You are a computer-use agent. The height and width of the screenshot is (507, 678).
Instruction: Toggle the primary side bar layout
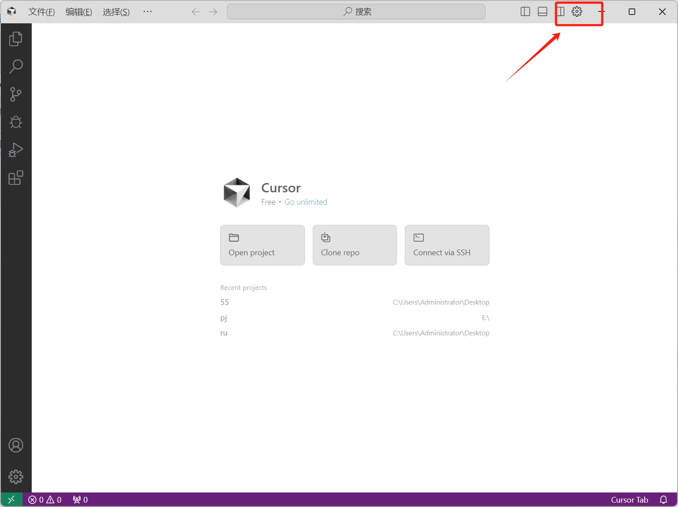[525, 12]
